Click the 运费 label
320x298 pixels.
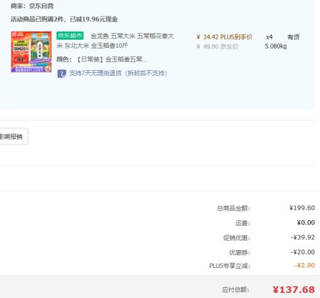coord(243,223)
